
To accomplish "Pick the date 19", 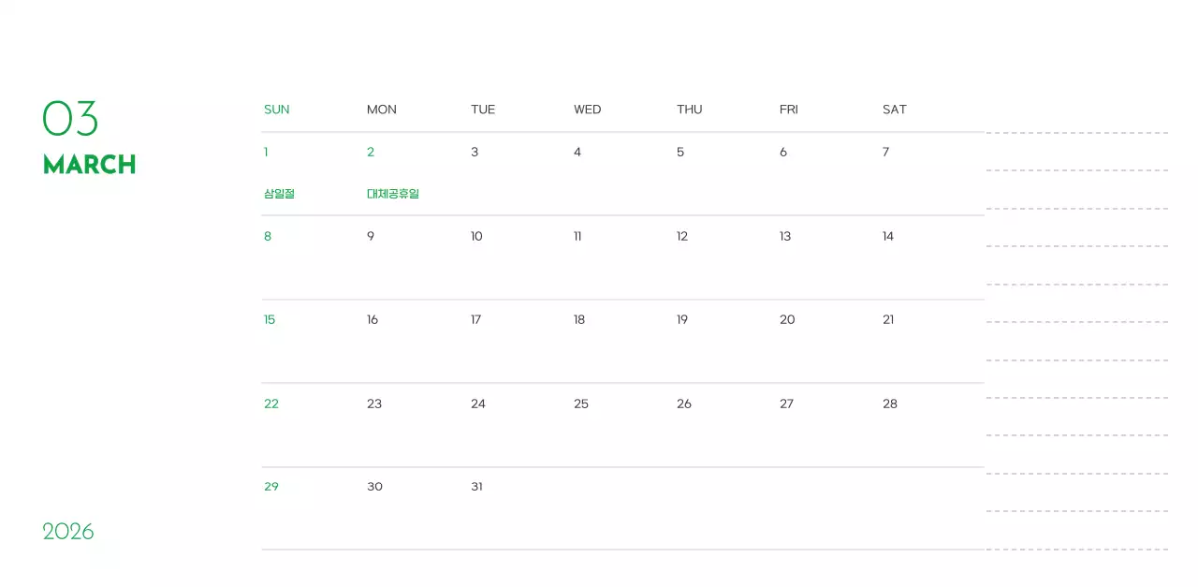I will (x=682, y=319).
